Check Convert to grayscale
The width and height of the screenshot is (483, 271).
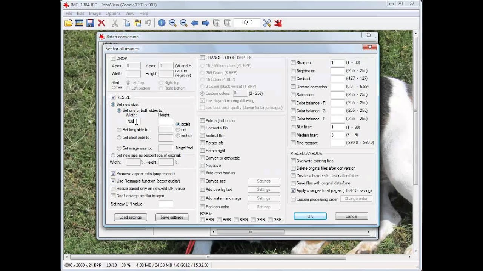[202, 158]
